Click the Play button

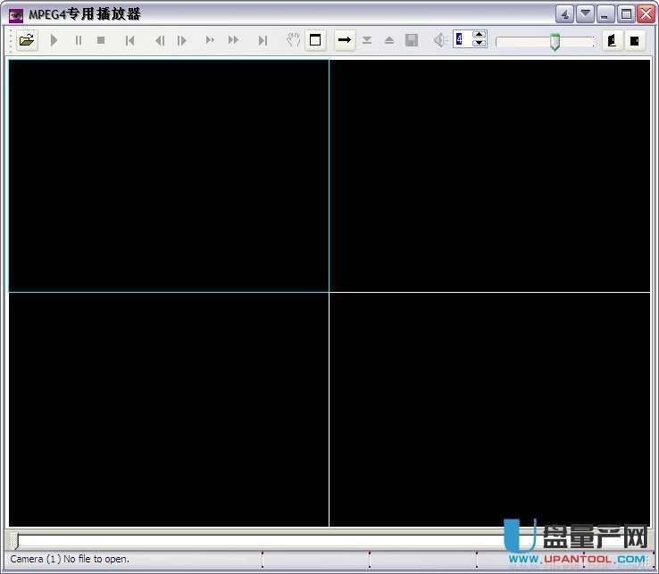pos(54,40)
